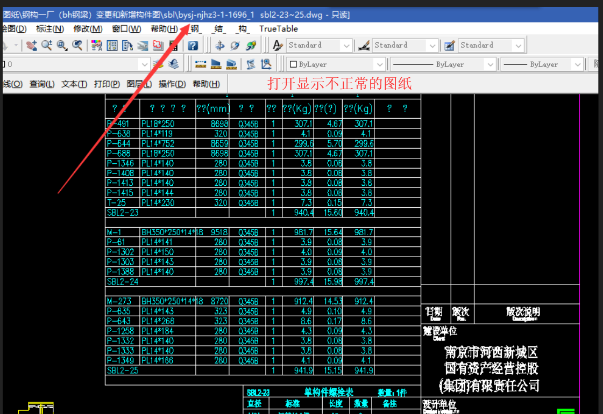
Task: Select the Region/Mass Properties tool
Action: tap(231, 64)
